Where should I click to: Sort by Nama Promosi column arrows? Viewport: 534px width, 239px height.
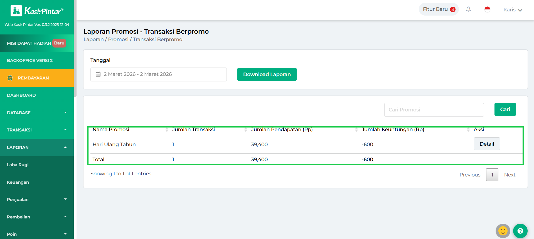click(x=167, y=130)
